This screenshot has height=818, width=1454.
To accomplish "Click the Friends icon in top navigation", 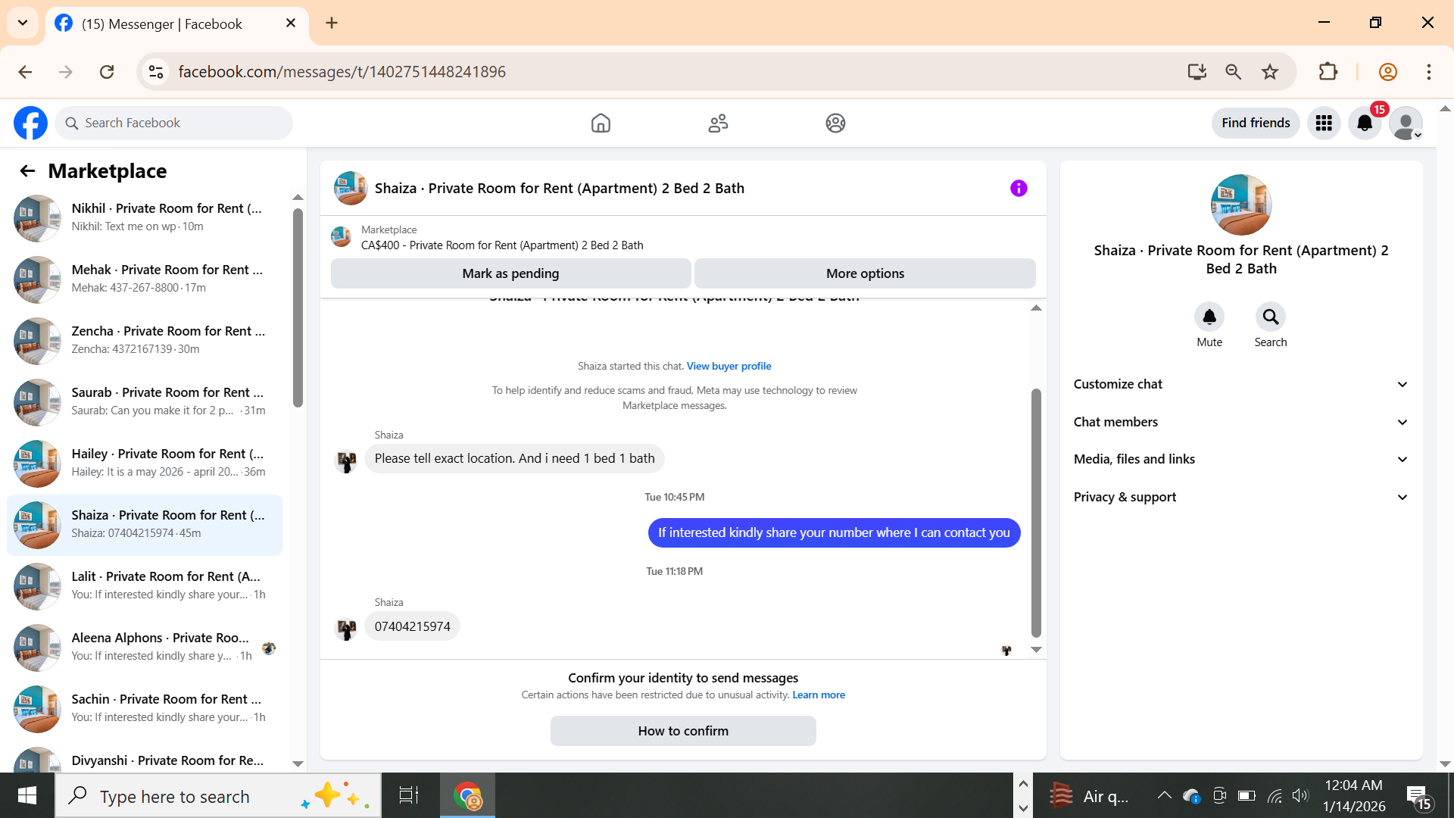I will tap(718, 123).
